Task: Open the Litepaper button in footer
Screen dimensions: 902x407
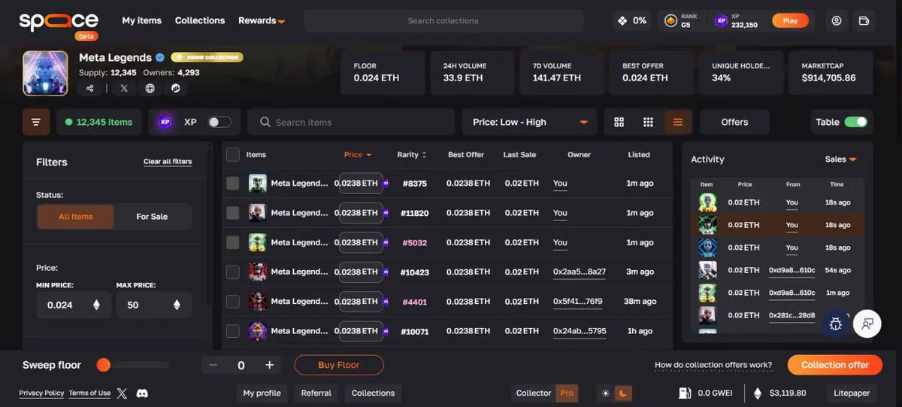Action: (x=852, y=393)
